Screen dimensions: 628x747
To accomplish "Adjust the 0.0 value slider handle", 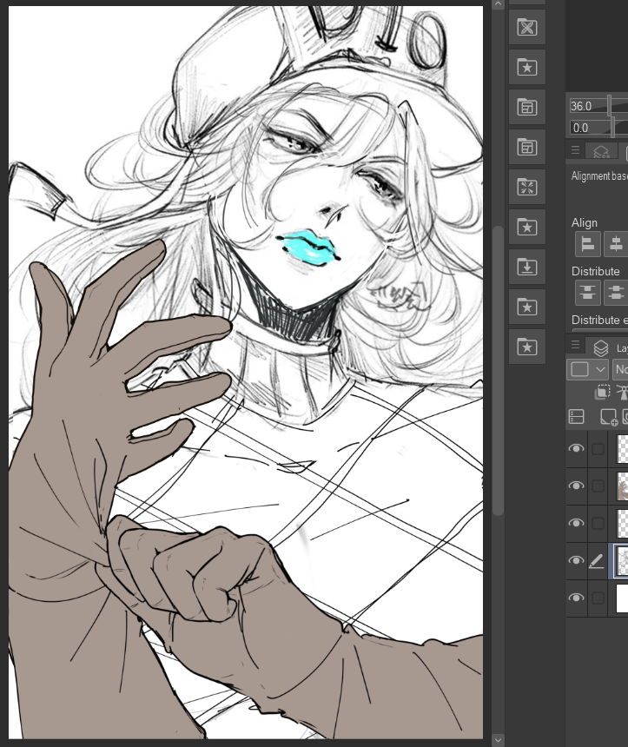I will (613, 127).
